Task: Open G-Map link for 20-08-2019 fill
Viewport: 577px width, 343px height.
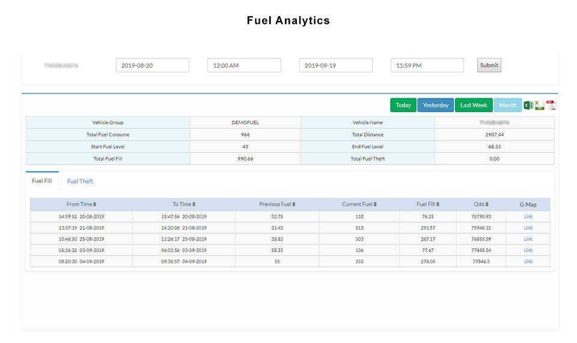Action: click(x=528, y=216)
